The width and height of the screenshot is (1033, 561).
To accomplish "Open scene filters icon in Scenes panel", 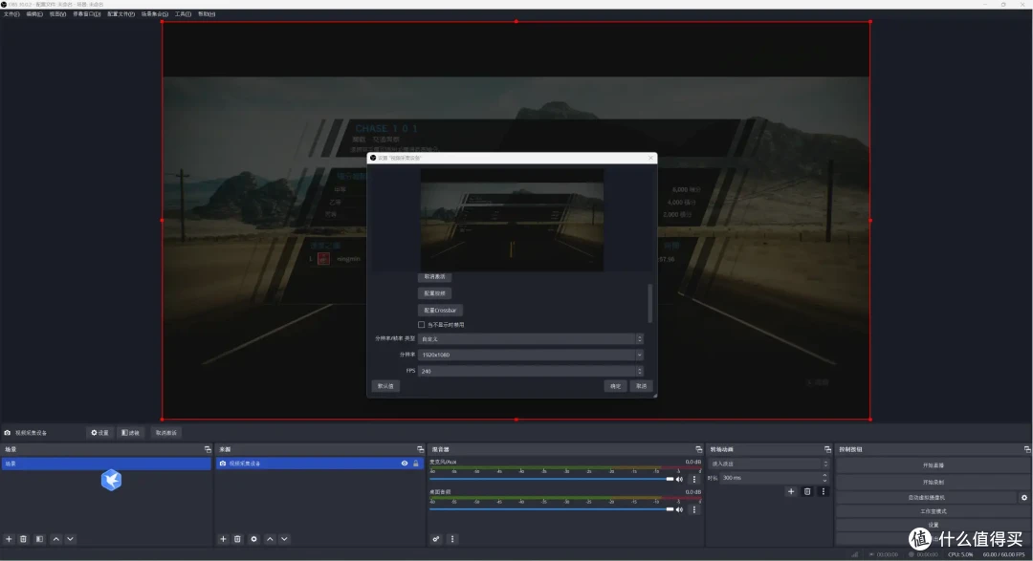I will 39,539.
